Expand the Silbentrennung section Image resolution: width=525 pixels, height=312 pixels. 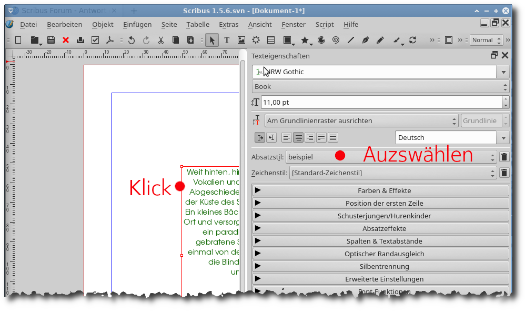381,266
